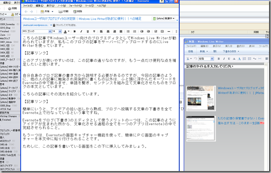The width and height of the screenshot is (271, 173).
Task: Click the 投稿 publish button in Windows Live Writer
Action: click(191, 51)
